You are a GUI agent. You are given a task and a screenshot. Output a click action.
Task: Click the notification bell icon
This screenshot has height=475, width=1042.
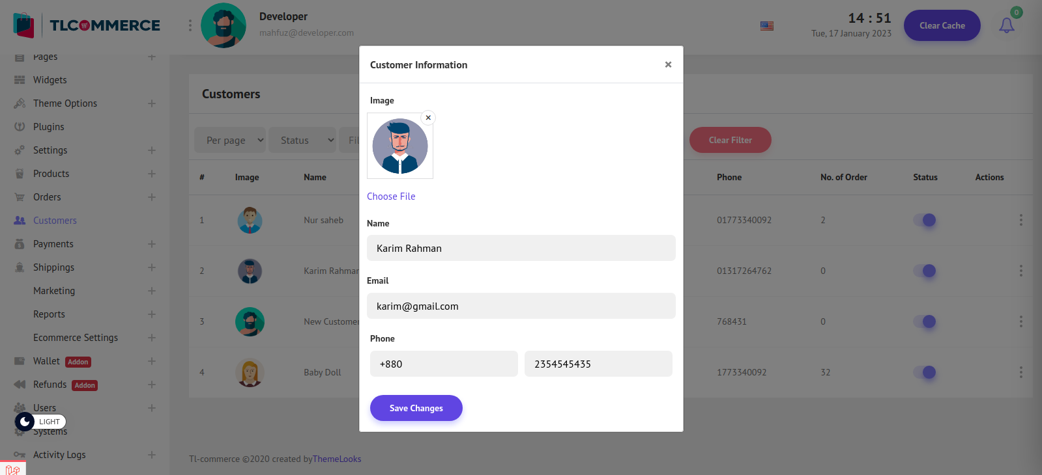tap(1006, 25)
